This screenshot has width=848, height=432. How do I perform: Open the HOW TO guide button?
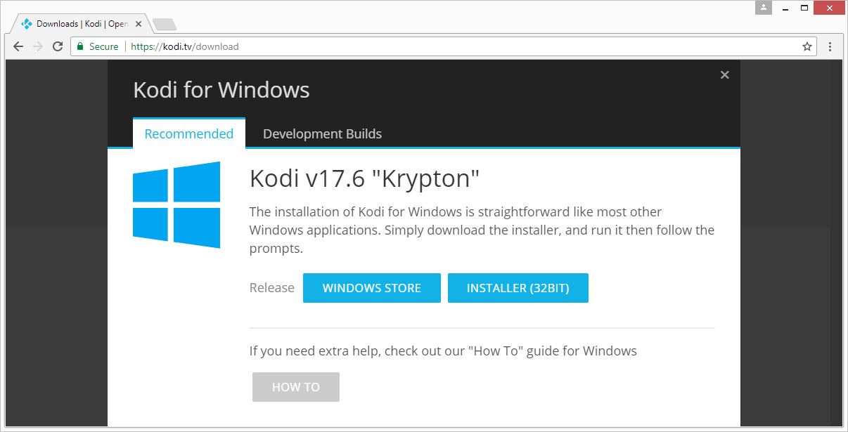[296, 387]
